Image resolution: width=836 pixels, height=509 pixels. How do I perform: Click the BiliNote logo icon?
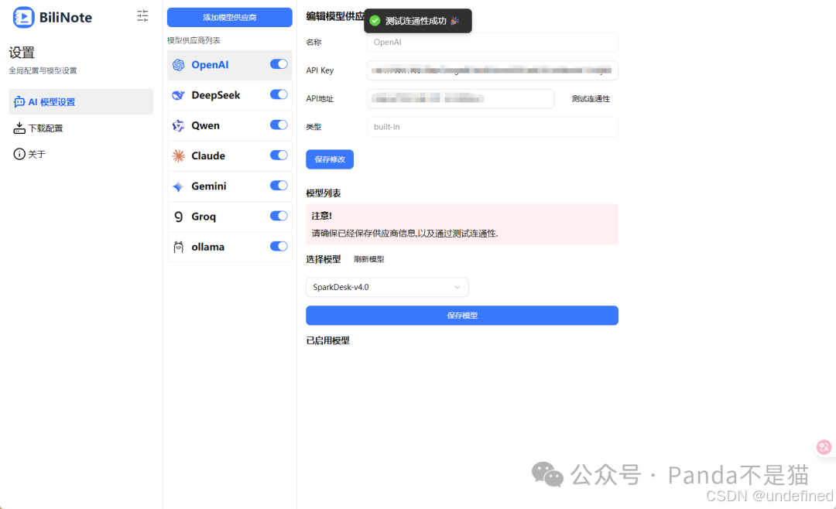24,17
